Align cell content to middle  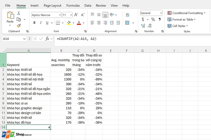point(99,15)
